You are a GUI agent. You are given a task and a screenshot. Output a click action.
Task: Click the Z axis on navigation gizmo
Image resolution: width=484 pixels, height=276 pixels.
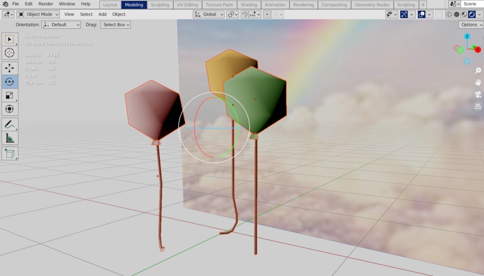click(x=467, y=36)
